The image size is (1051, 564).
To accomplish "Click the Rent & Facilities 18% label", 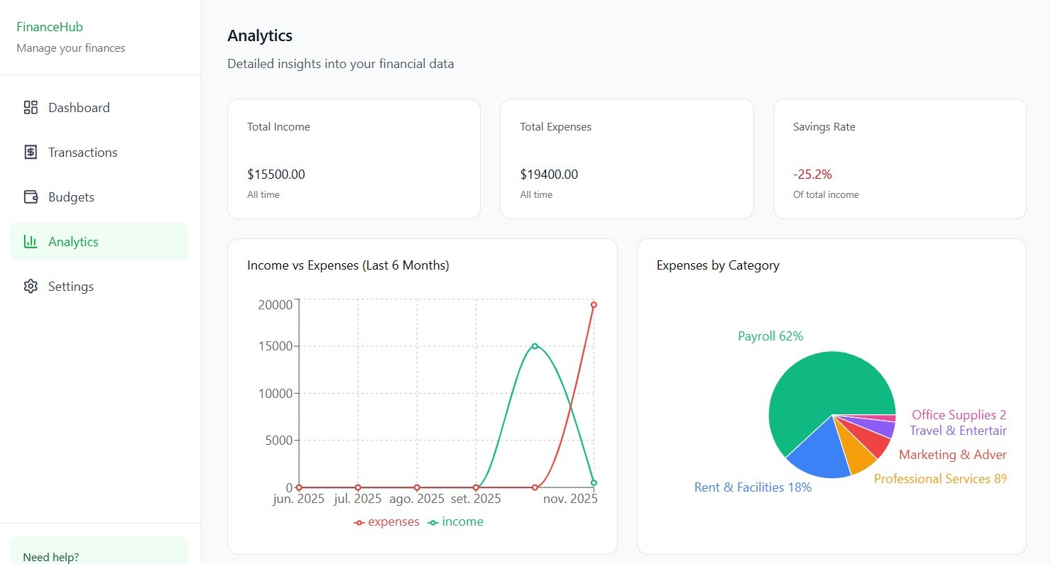I will click(753, 487).
